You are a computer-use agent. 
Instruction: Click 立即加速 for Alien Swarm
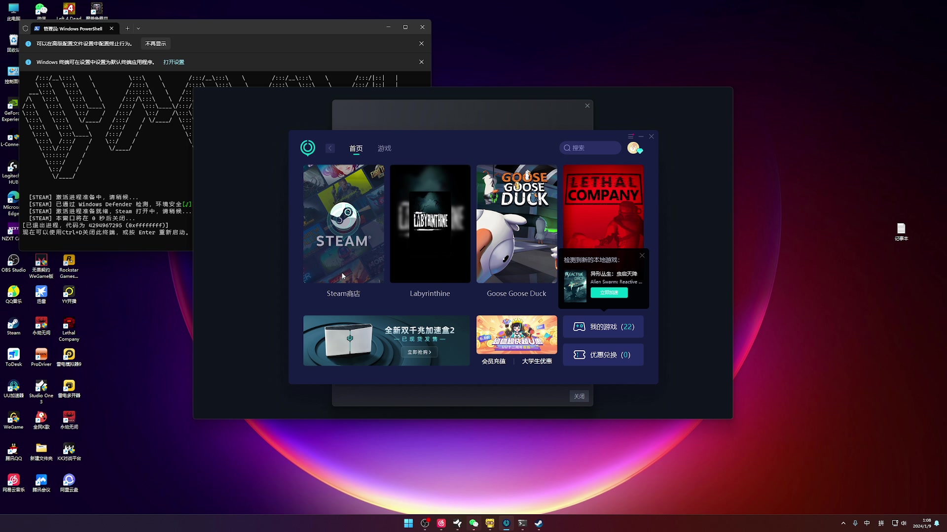click(x=609, y=293)
